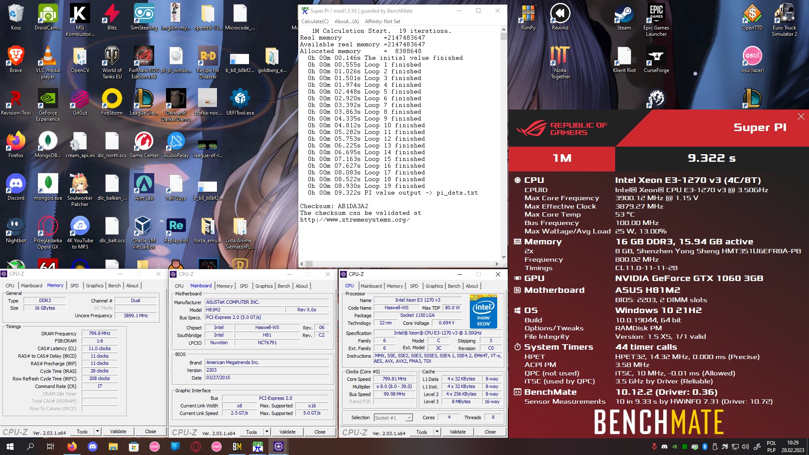Open SimSteering shortcut
This screenshot has width=809, height=455.
click(x=144, y=17)
